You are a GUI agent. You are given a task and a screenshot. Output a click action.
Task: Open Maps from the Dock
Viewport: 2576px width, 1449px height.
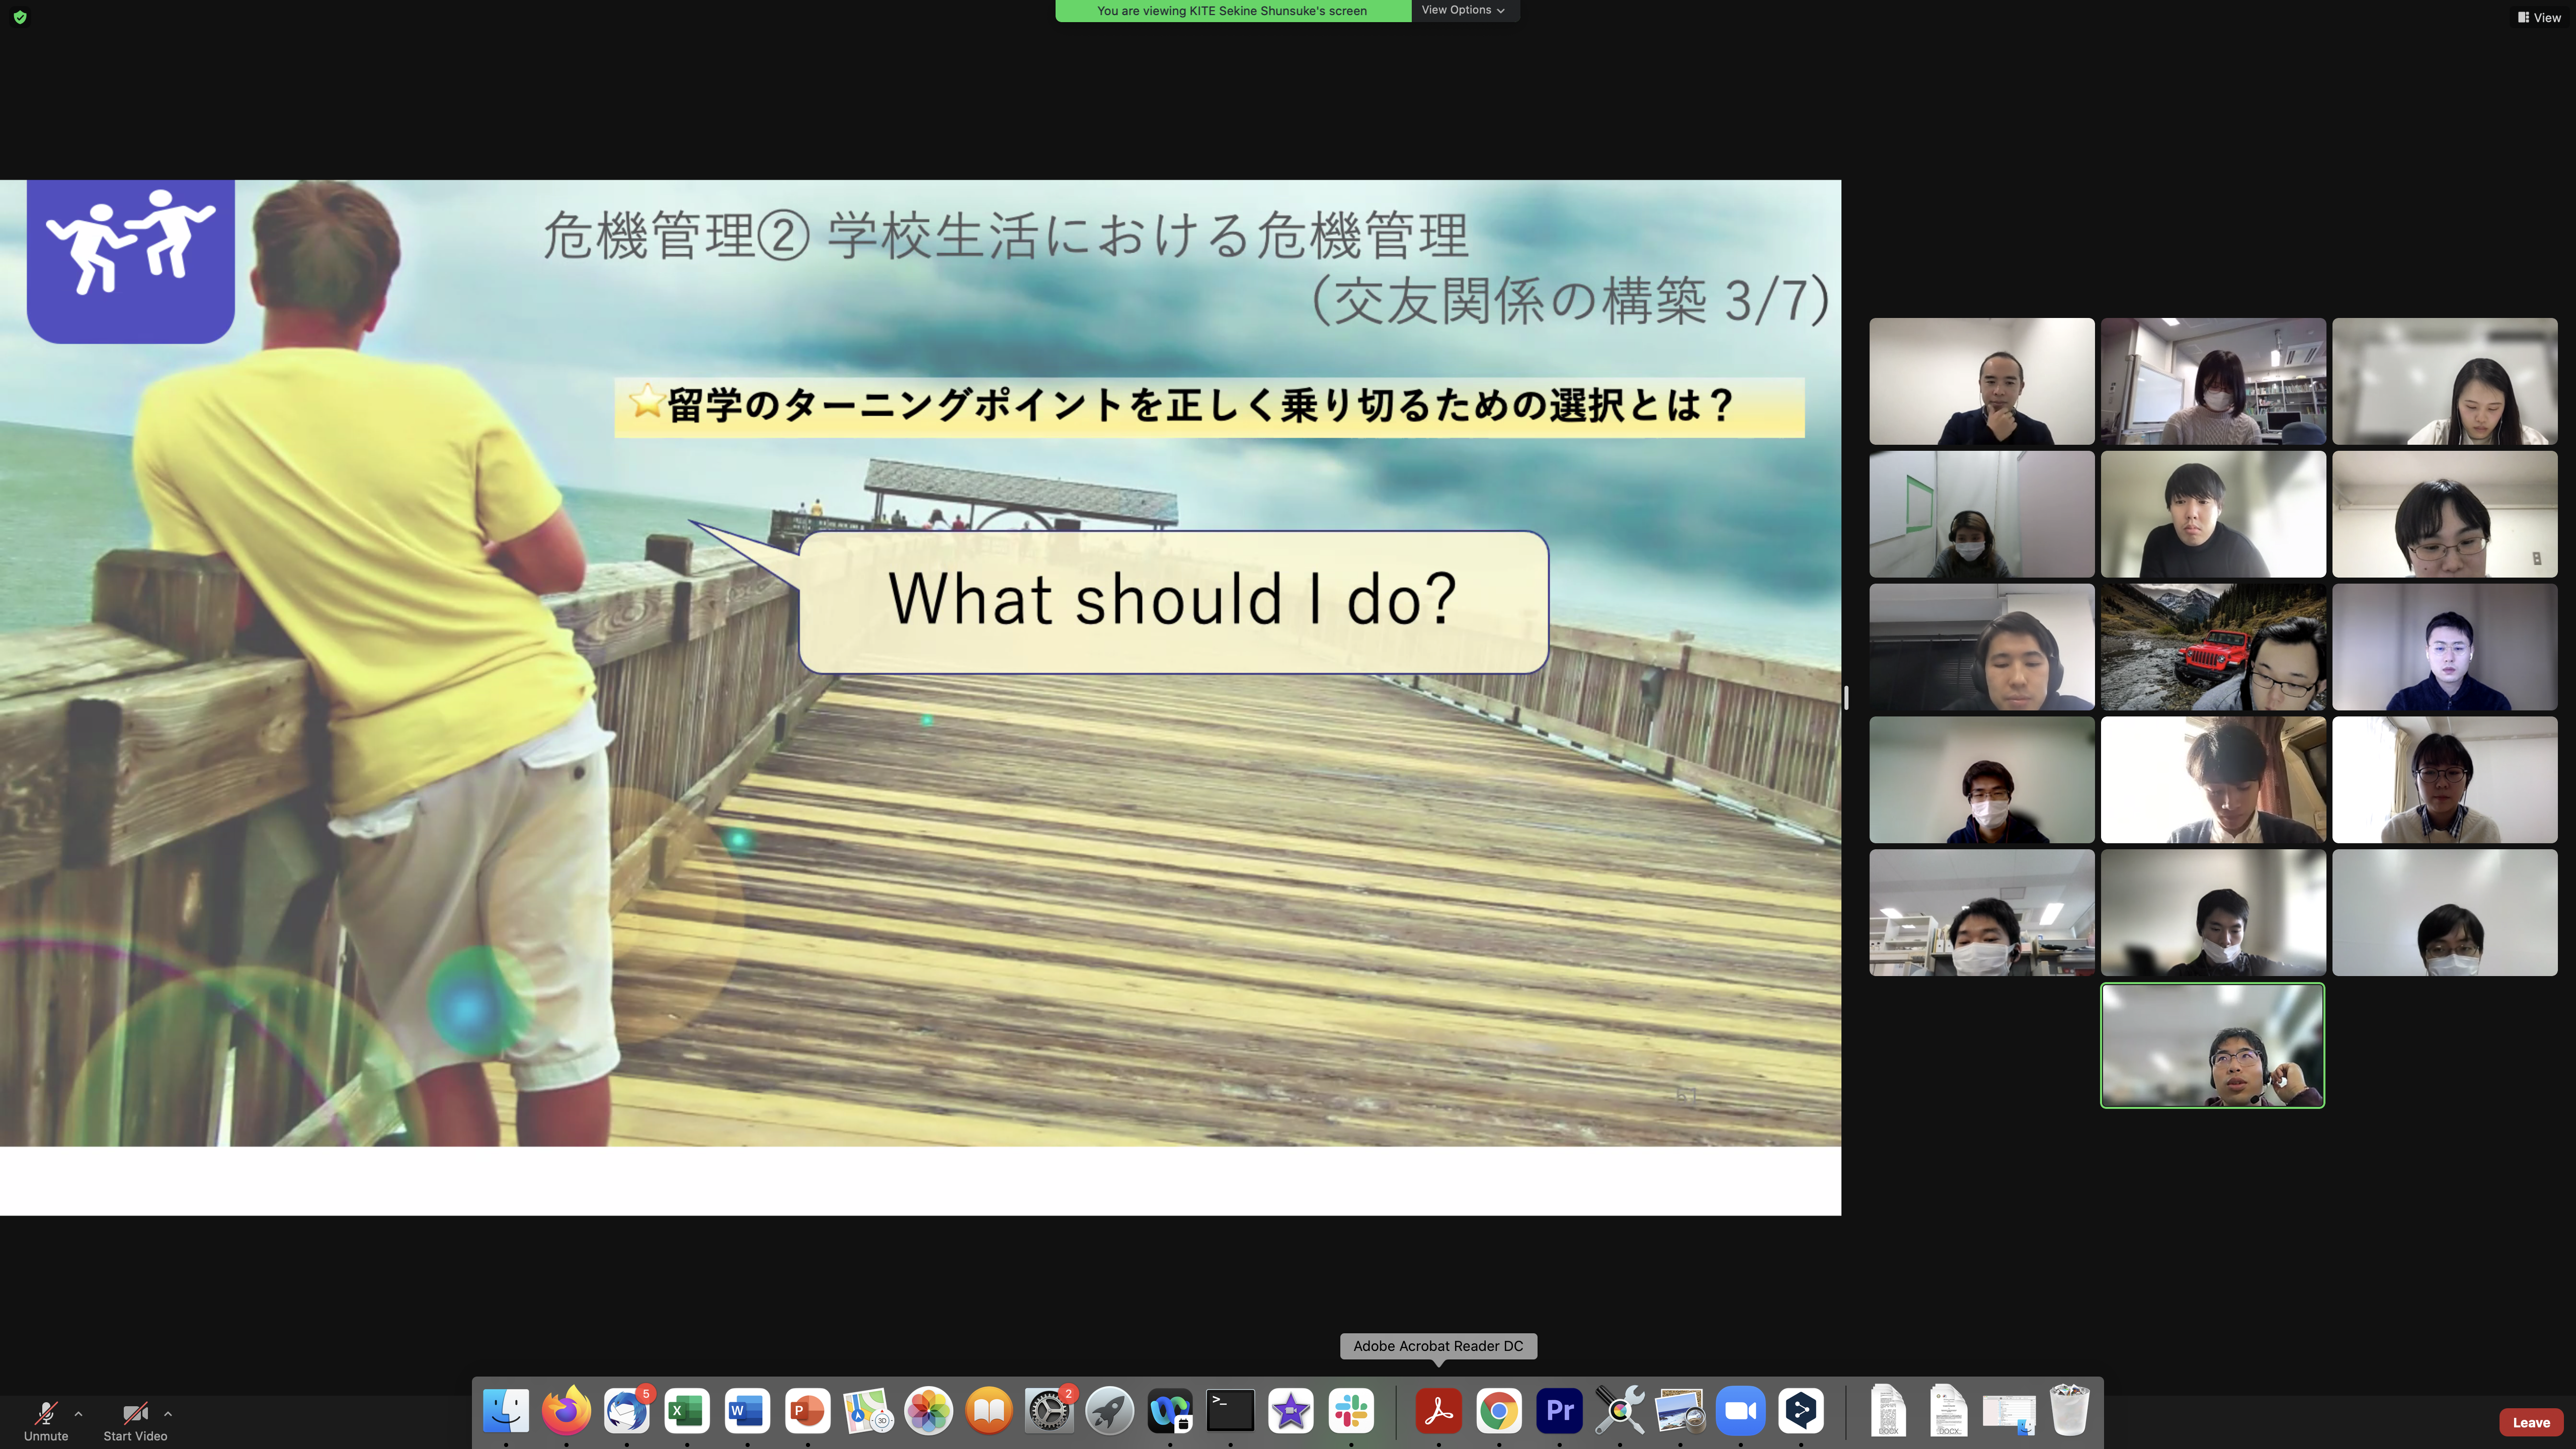[x=868, y=1411]
